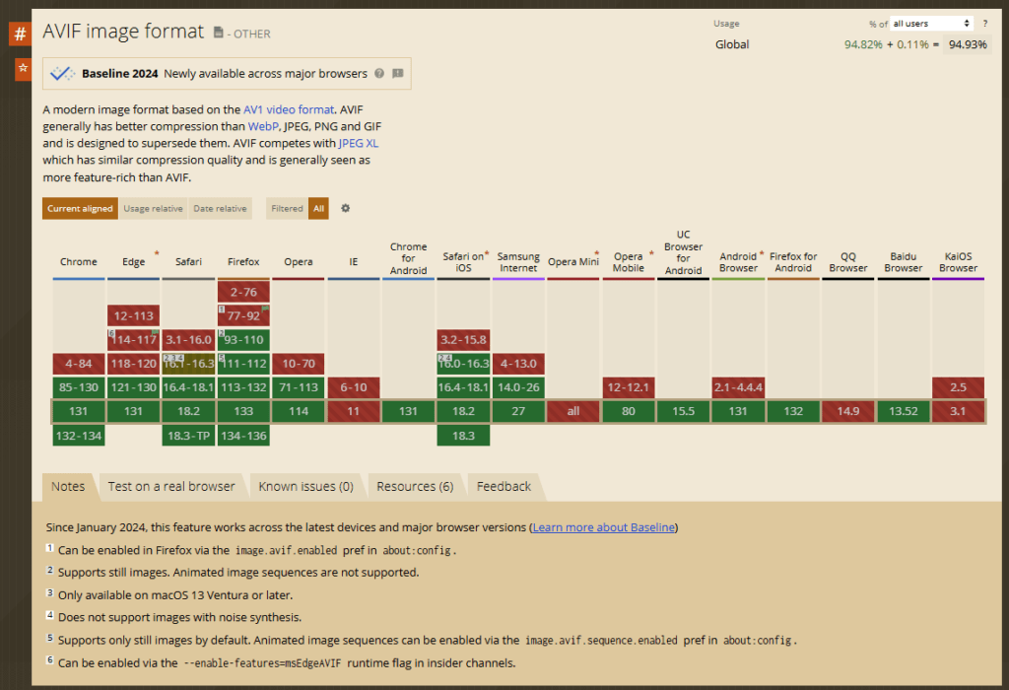Switch to the Resources (6) tab
Image resolution: width=1009 pixels, height=690 pixels.
click(415, 486)
